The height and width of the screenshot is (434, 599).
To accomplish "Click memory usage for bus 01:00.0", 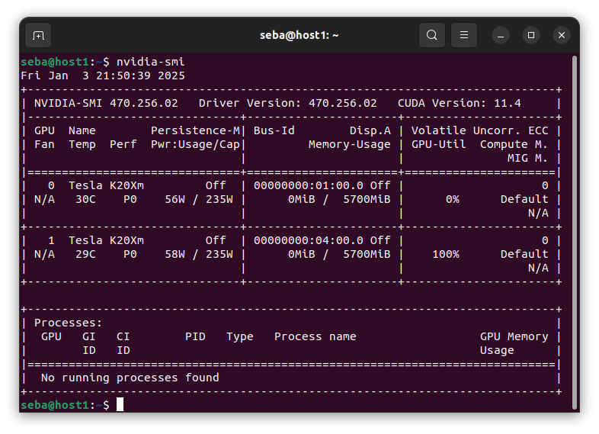I will (339, 200).
